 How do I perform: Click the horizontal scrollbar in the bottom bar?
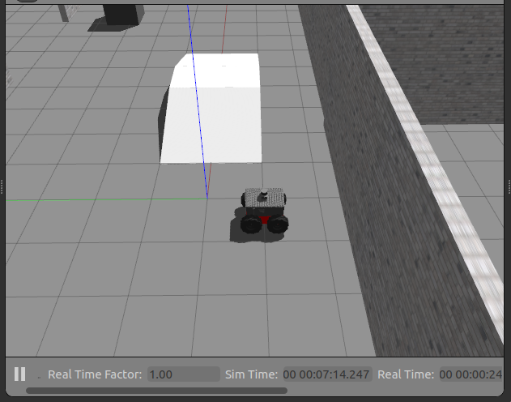pyautogui.click(x=156, y=391)
